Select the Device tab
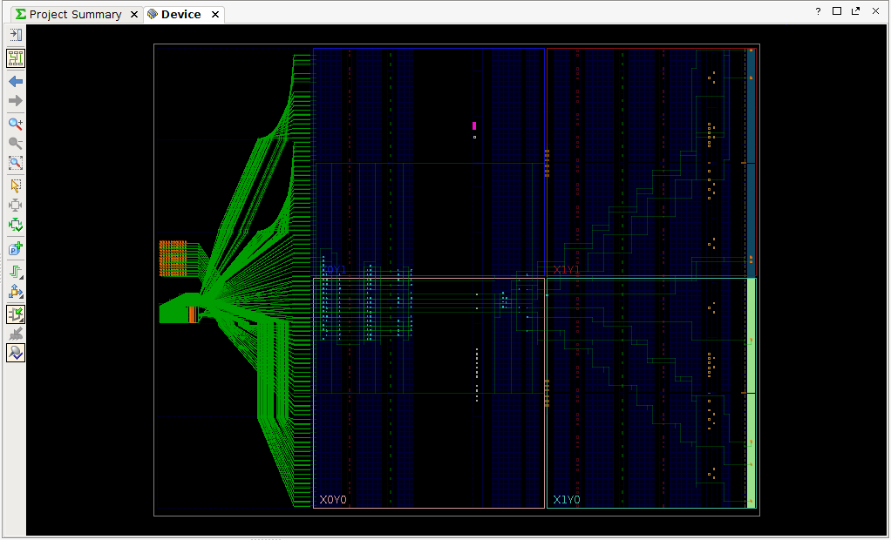Image resolution: width=891 pixels, height=540 pixels. 180,15
